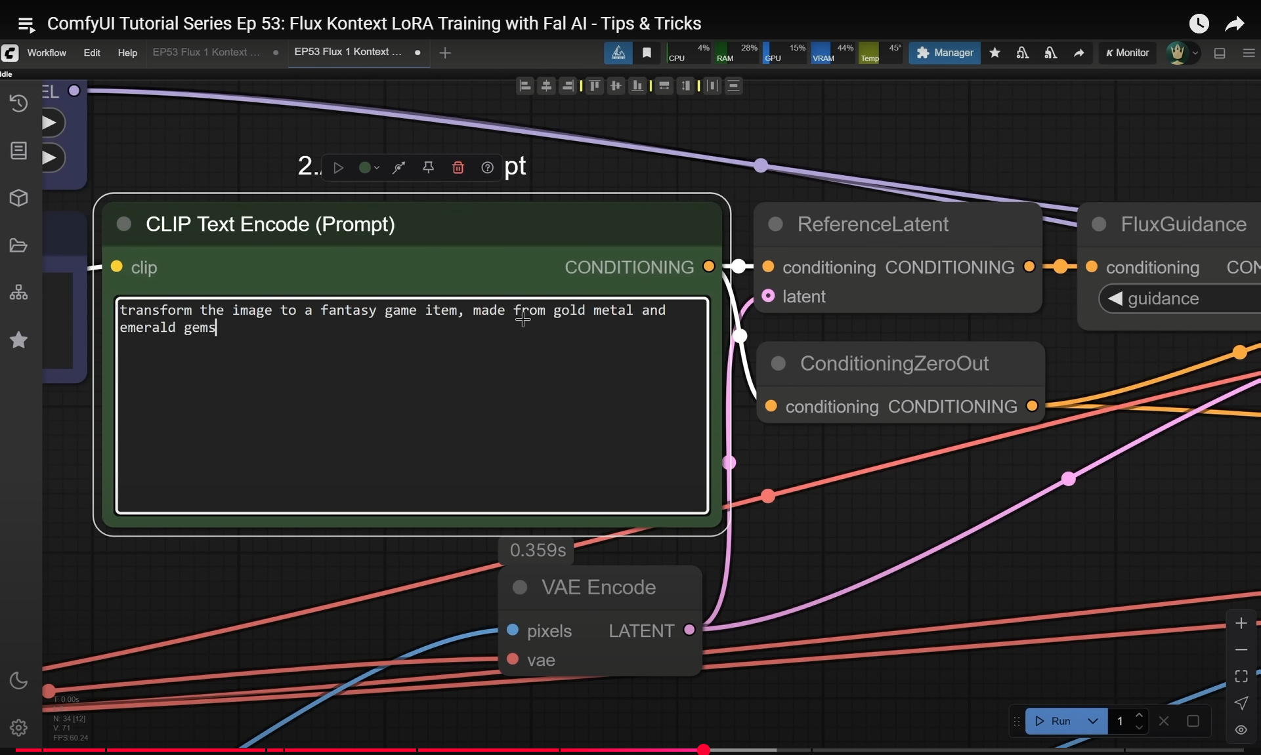
Task: Decrease the guidance value with left arrow
Action: click(1115, 298)
